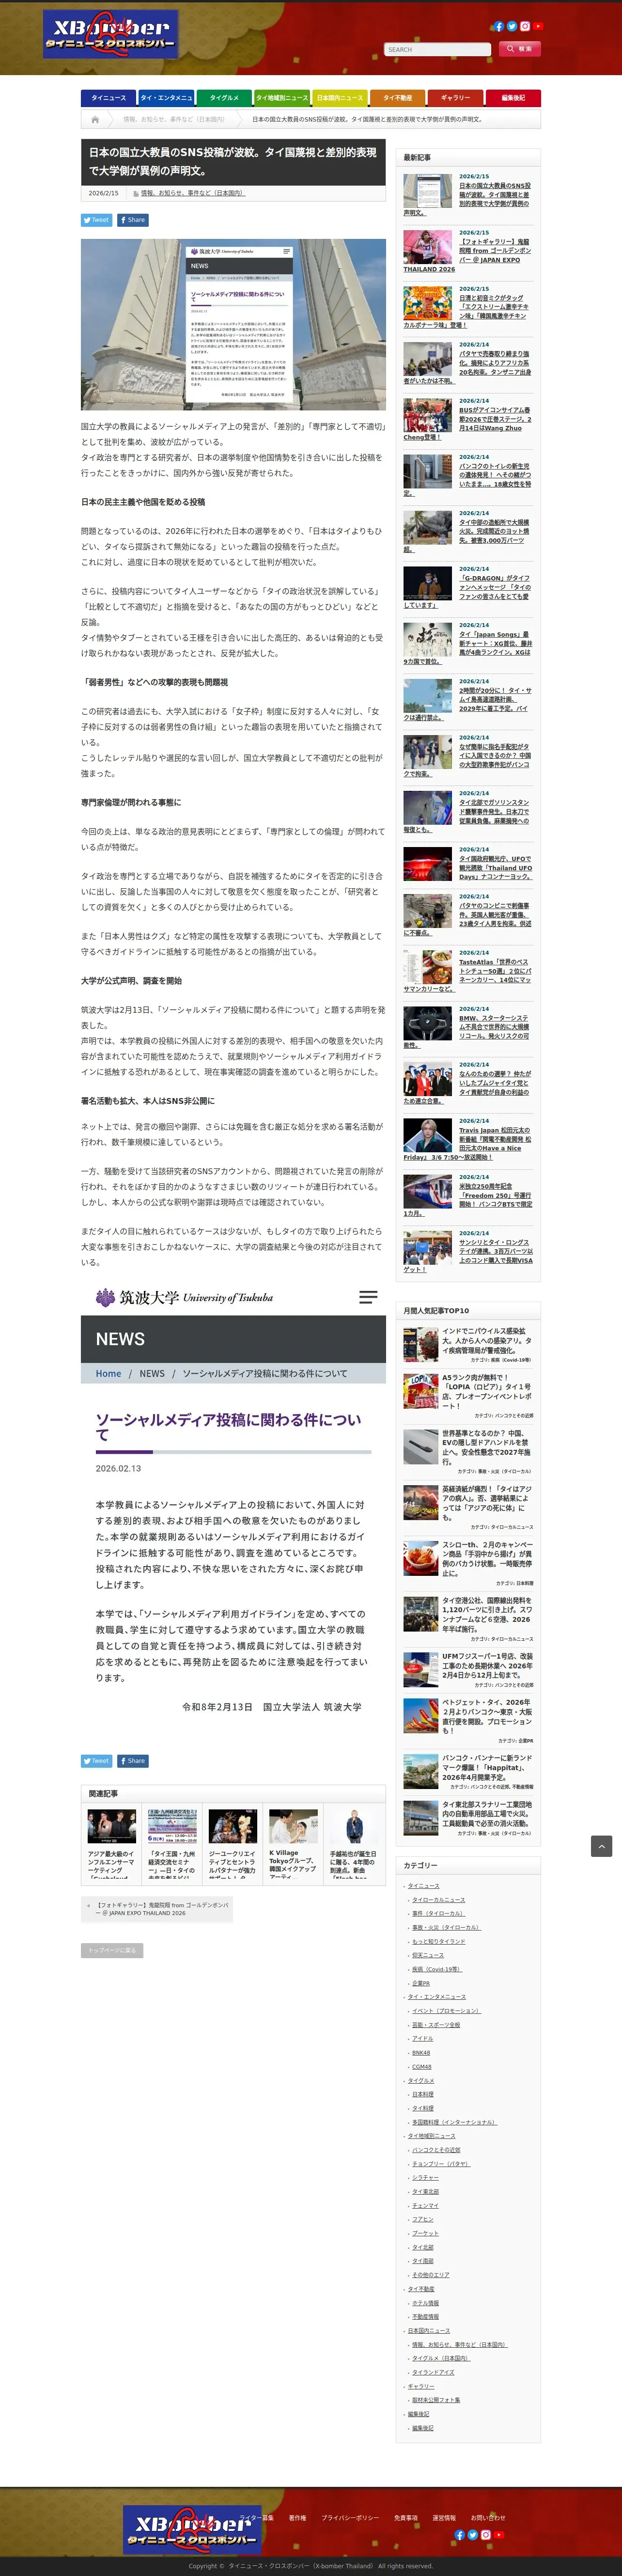This screenshot has height=2576, width=622.
Task: Open the footer YouTube icon
Action: tap(499, 2535)
